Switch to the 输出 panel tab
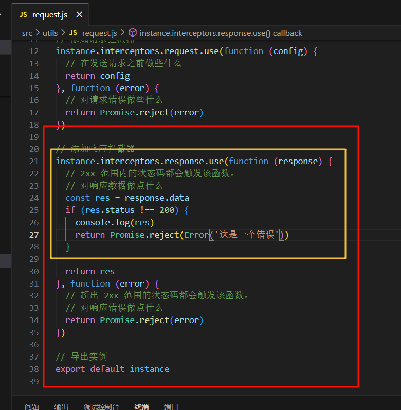 (x=61, y=406)
